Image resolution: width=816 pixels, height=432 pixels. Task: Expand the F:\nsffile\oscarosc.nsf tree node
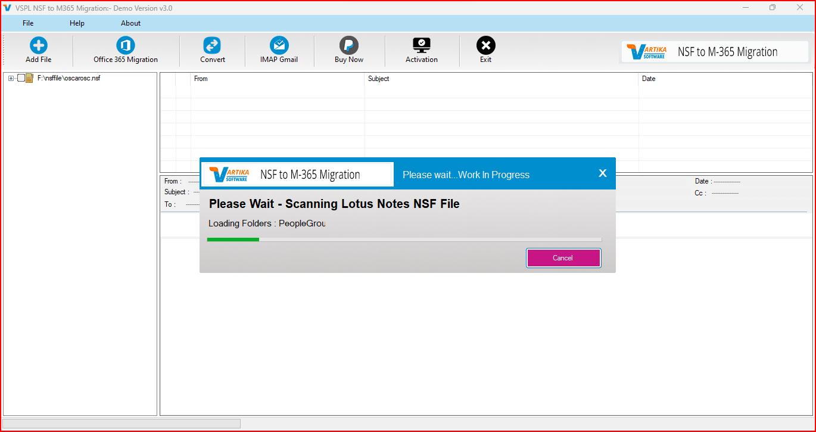click(x=11, y=78)
